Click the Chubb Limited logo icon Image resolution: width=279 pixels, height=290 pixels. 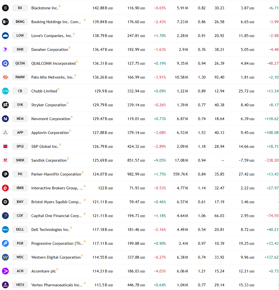click(x=5, y=91)
